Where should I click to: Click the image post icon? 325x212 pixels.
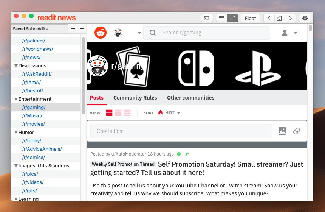(x=282, y=131)
